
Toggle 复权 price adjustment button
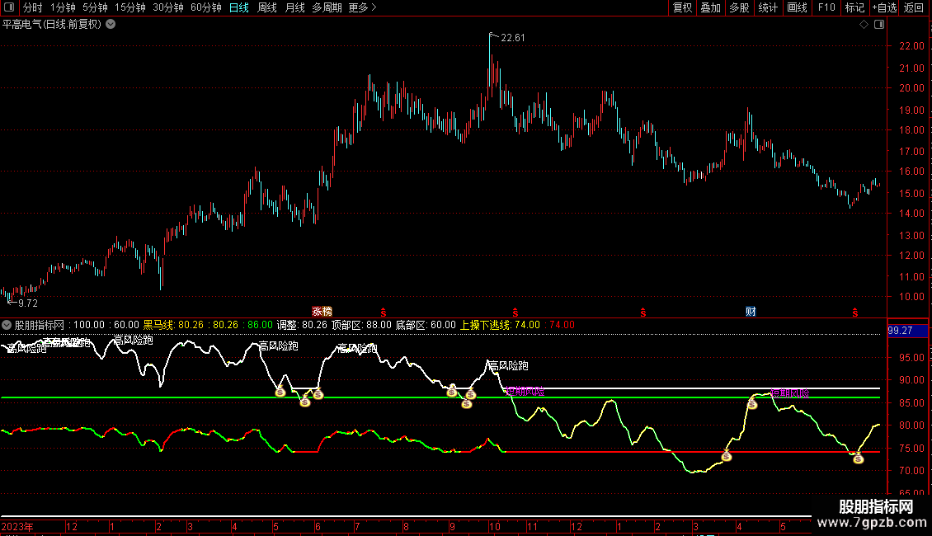(x=683, y=7)
